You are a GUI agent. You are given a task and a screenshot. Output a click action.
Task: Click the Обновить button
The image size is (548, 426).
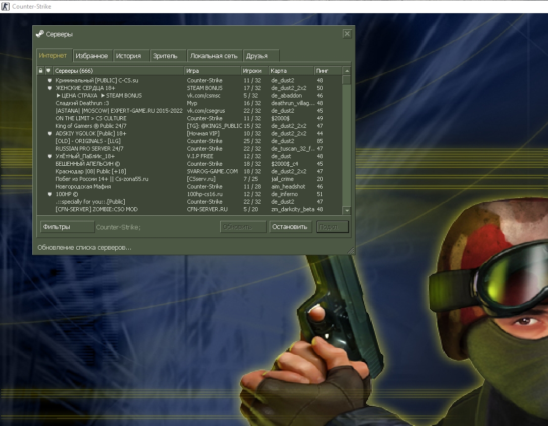tap(243, 226)
